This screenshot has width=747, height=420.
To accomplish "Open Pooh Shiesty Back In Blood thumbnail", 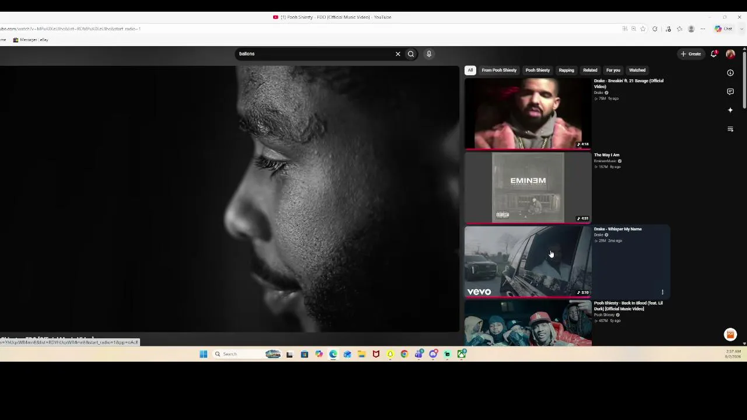I will (x=528, y=323).
